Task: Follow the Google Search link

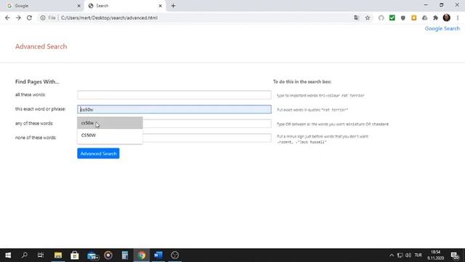Action: pos(442,28)
